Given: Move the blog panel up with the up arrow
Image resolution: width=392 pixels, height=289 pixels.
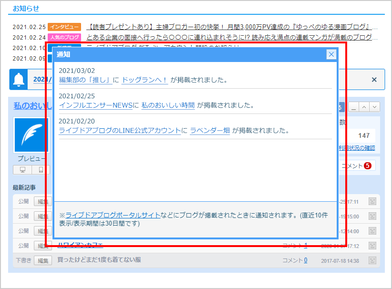Looking at the screenshot, I should (364, 107).
